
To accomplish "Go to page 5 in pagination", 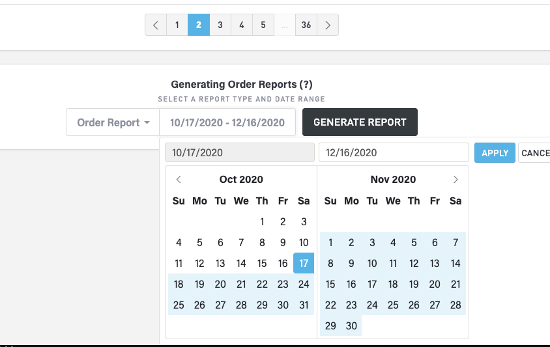I will [263, 25].
